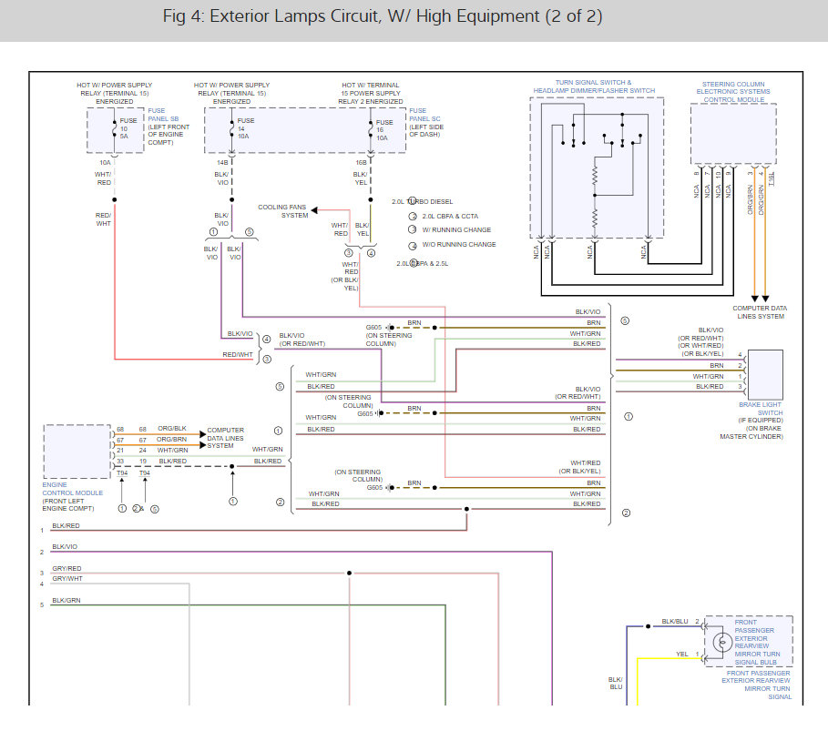Screen dimensions: 828x731
Task: Click the W/O Running Change legend entry
Action: 458,245
